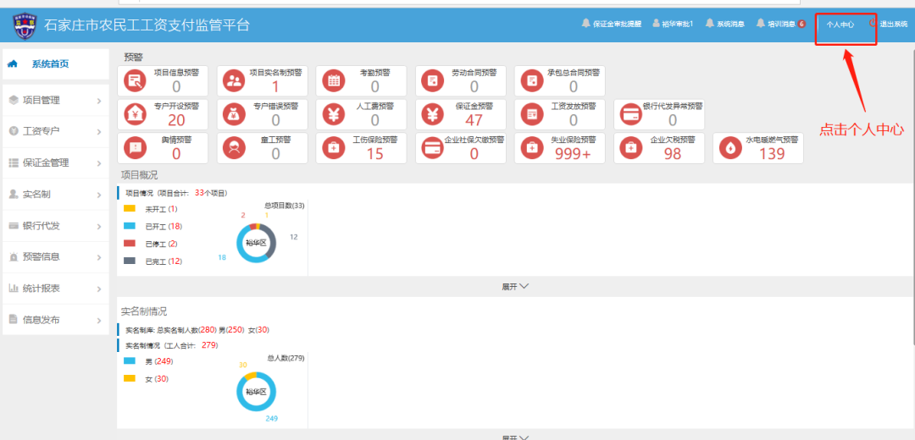Click the 劳动合同预警 icon

[433, 81]
